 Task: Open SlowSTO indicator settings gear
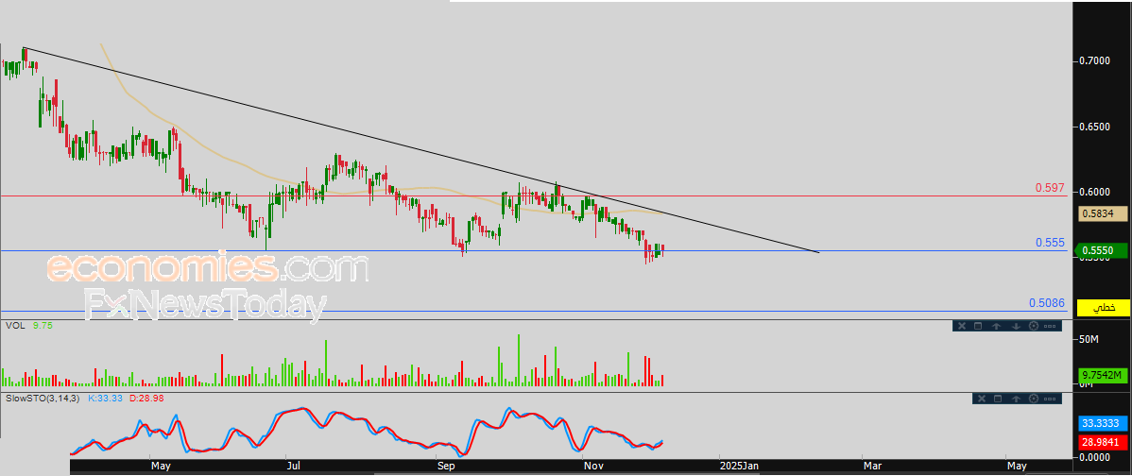click(x=1033, y=399)
